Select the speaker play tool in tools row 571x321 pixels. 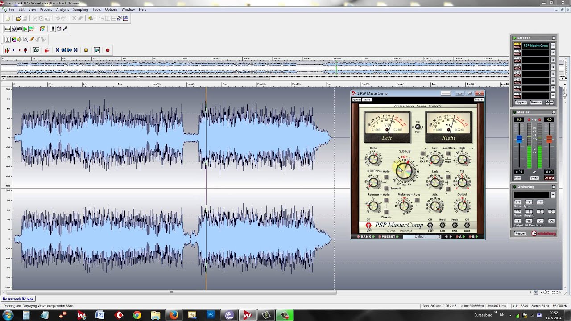(x=20, y=40)
